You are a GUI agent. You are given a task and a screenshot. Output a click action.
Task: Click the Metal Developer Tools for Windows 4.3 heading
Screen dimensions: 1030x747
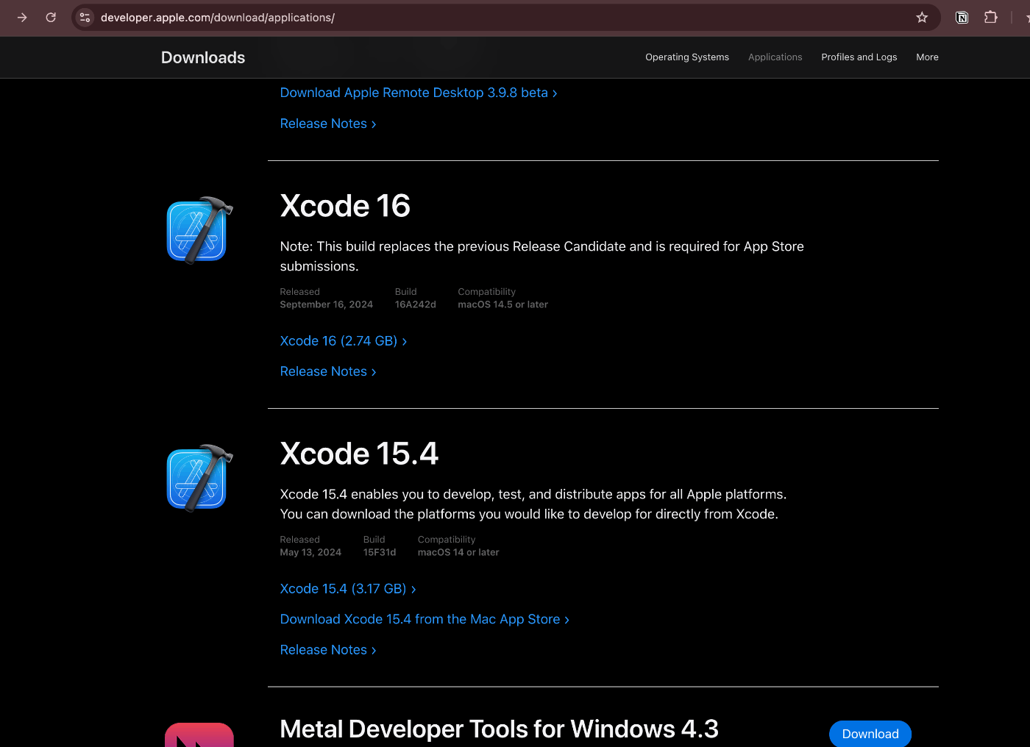(x=499, y=729)
